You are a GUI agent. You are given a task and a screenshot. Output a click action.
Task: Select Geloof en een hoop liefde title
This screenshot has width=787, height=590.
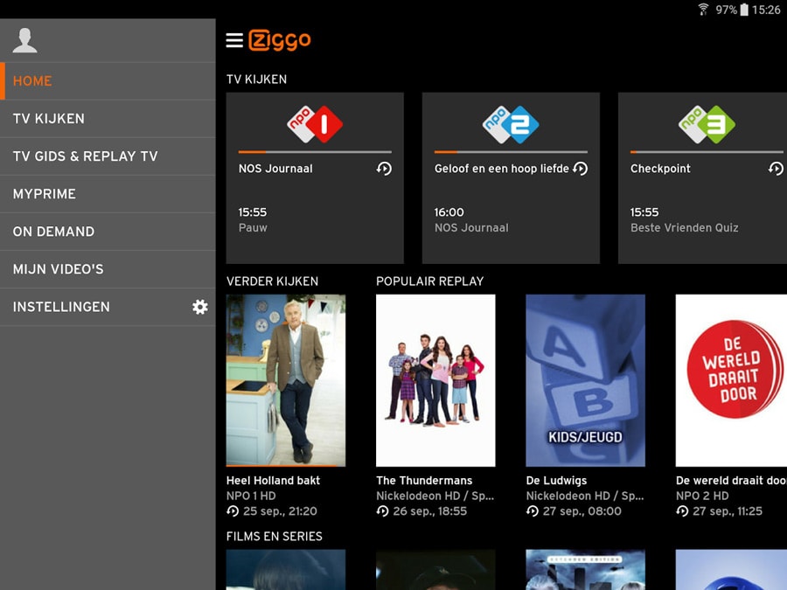(x=501, y=169)
